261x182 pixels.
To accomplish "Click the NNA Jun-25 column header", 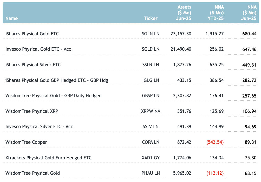I will (249, 13).
